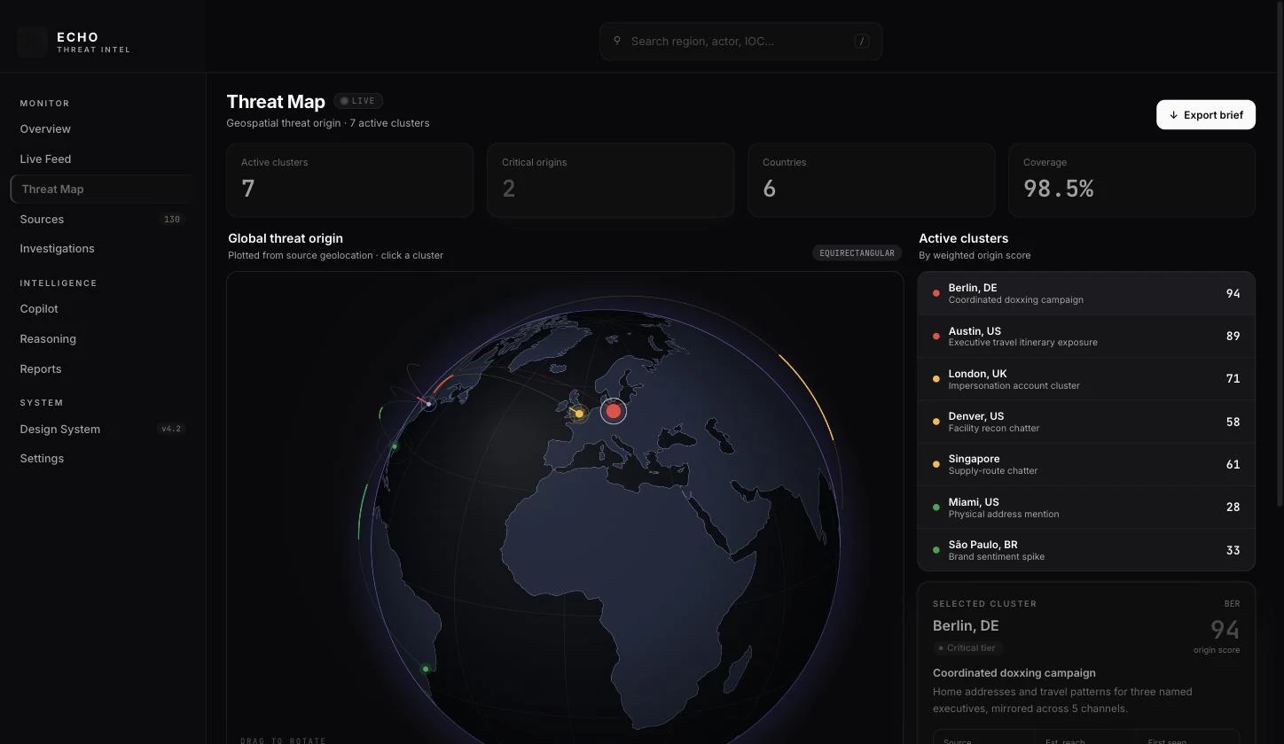The image size is (1284, 744).
Task: Click the green status dot for Miami, US
Action: 936,508
